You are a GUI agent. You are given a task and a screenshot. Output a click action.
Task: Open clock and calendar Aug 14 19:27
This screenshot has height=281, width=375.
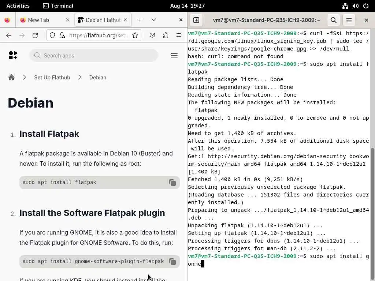[x=187, y=6]
